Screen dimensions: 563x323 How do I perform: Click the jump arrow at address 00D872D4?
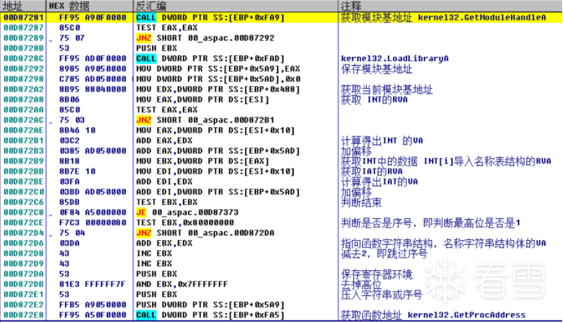pos(50,234)
